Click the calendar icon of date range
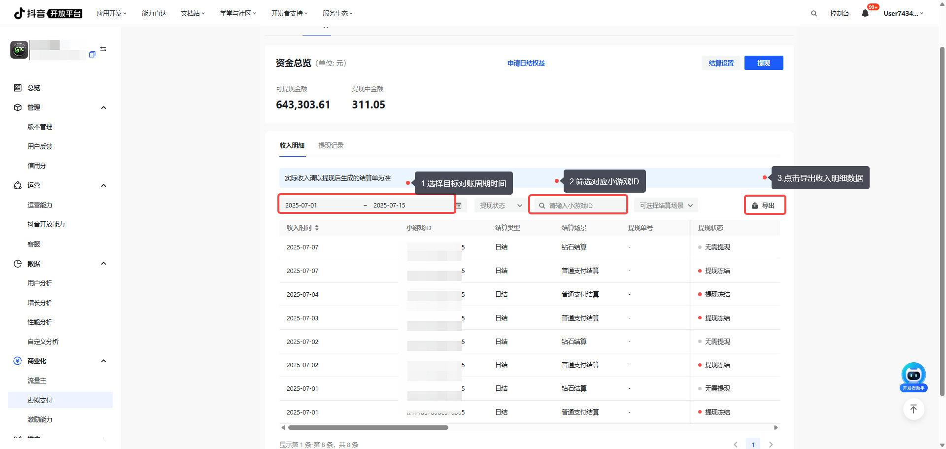Viewport: 946px width, 449px height. click(459, 206)
